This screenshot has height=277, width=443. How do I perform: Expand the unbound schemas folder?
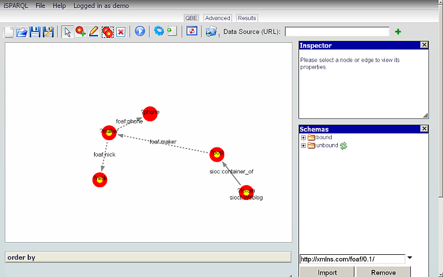(x=303, y=146)
